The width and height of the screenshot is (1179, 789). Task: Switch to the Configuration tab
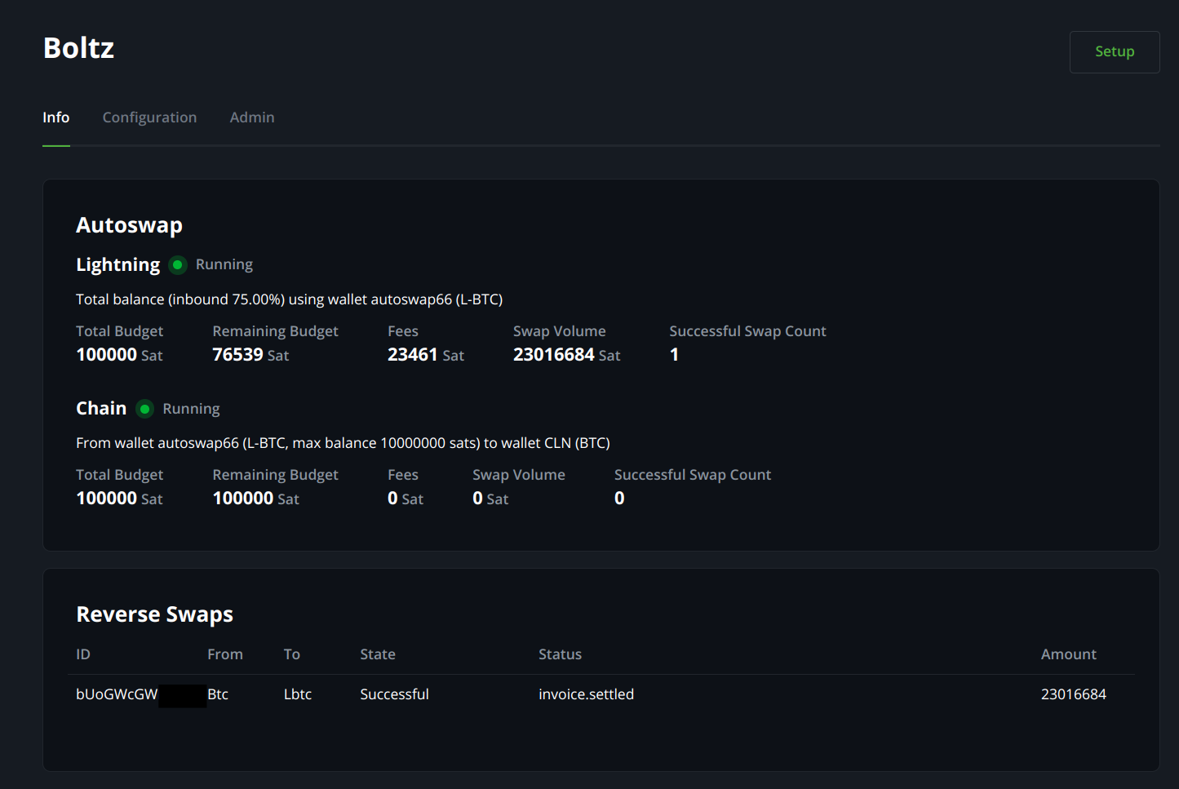coord(149,117)
